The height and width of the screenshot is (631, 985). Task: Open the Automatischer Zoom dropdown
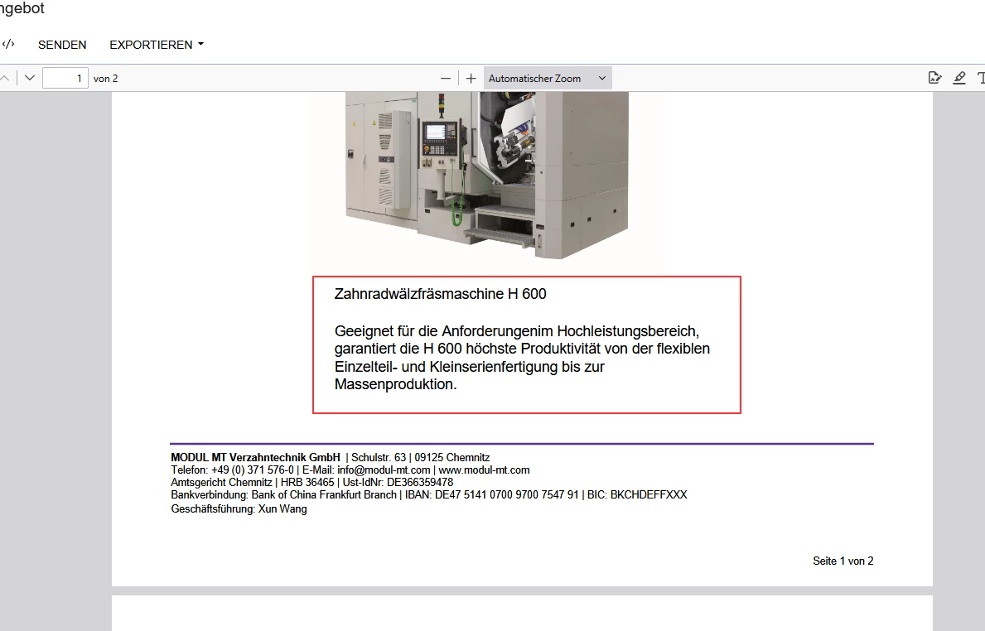548,79
